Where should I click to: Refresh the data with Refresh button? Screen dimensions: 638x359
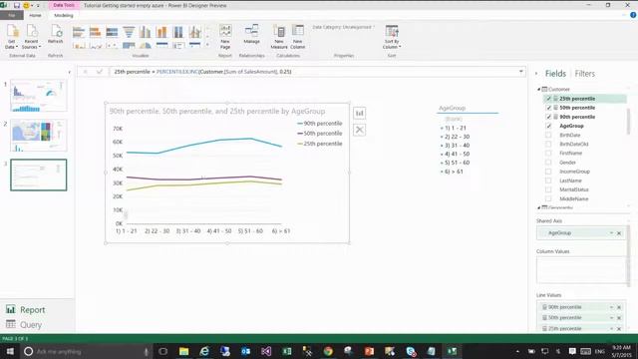coord(56,34)
